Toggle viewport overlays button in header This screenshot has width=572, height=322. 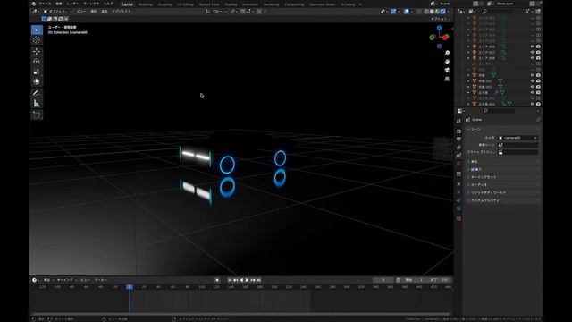407,12
